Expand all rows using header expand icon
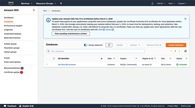 point(54,58)
